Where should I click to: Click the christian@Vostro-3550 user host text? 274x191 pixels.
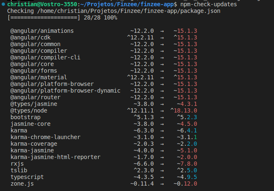coord(42,4)
